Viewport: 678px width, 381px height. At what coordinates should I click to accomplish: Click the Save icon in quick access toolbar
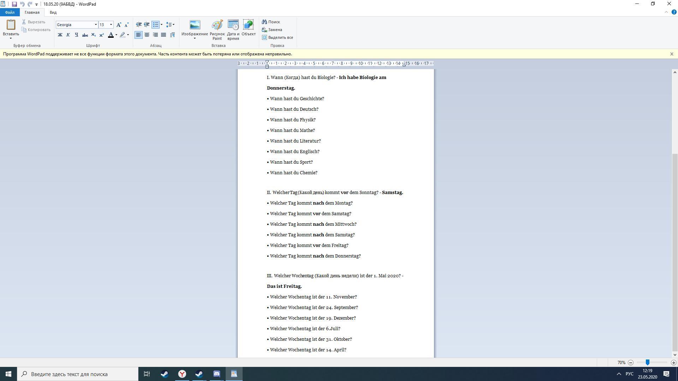click(14, 4)
